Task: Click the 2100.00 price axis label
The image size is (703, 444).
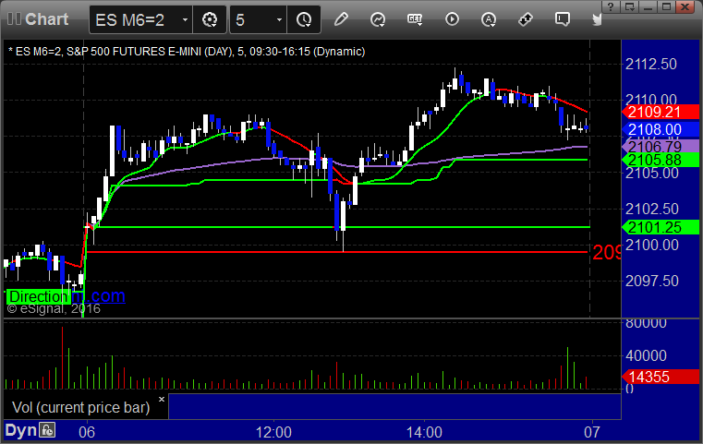Action: (652, 245)
